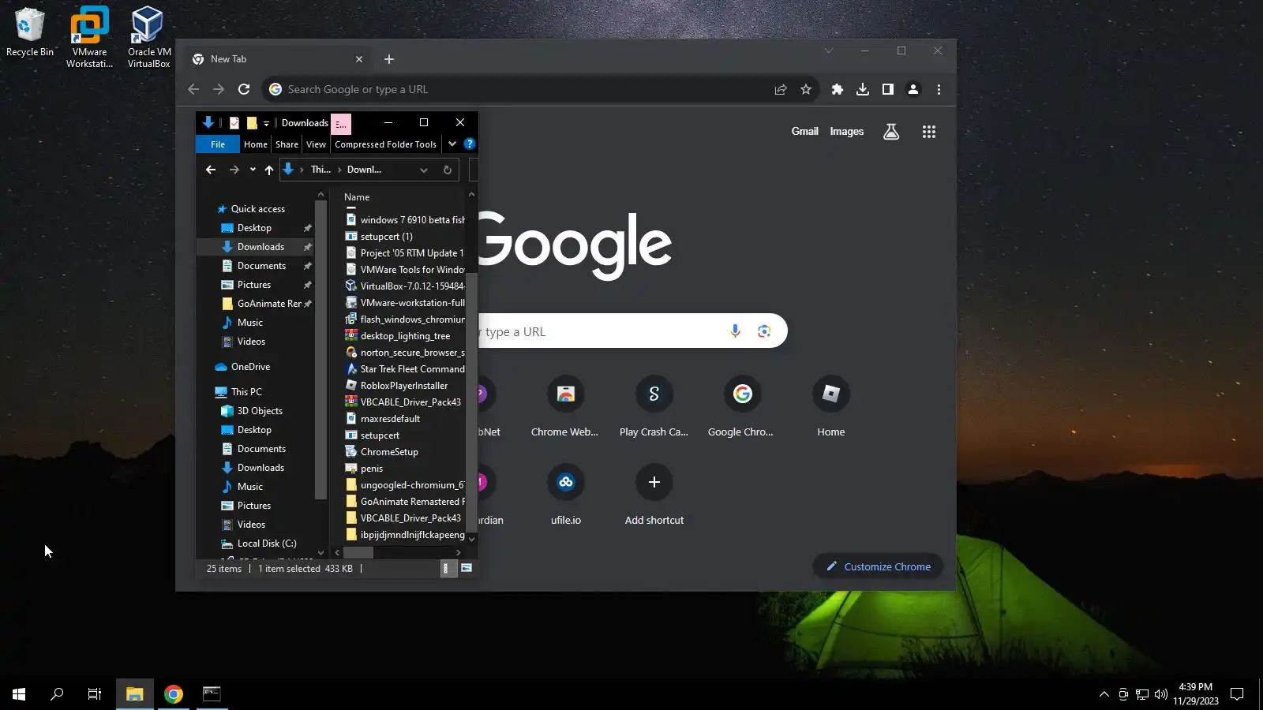Open Windows Start menu

(x=19, y=694)
